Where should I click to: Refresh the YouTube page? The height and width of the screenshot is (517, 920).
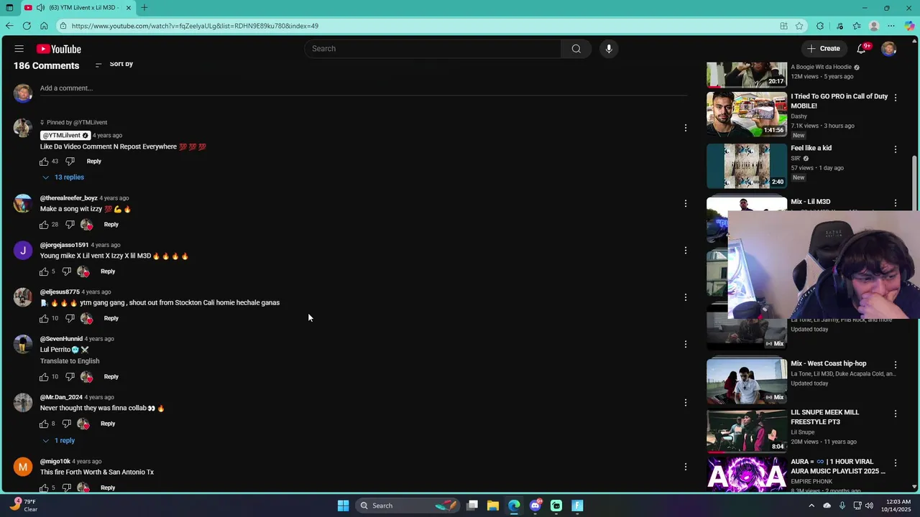coord(27,26)
